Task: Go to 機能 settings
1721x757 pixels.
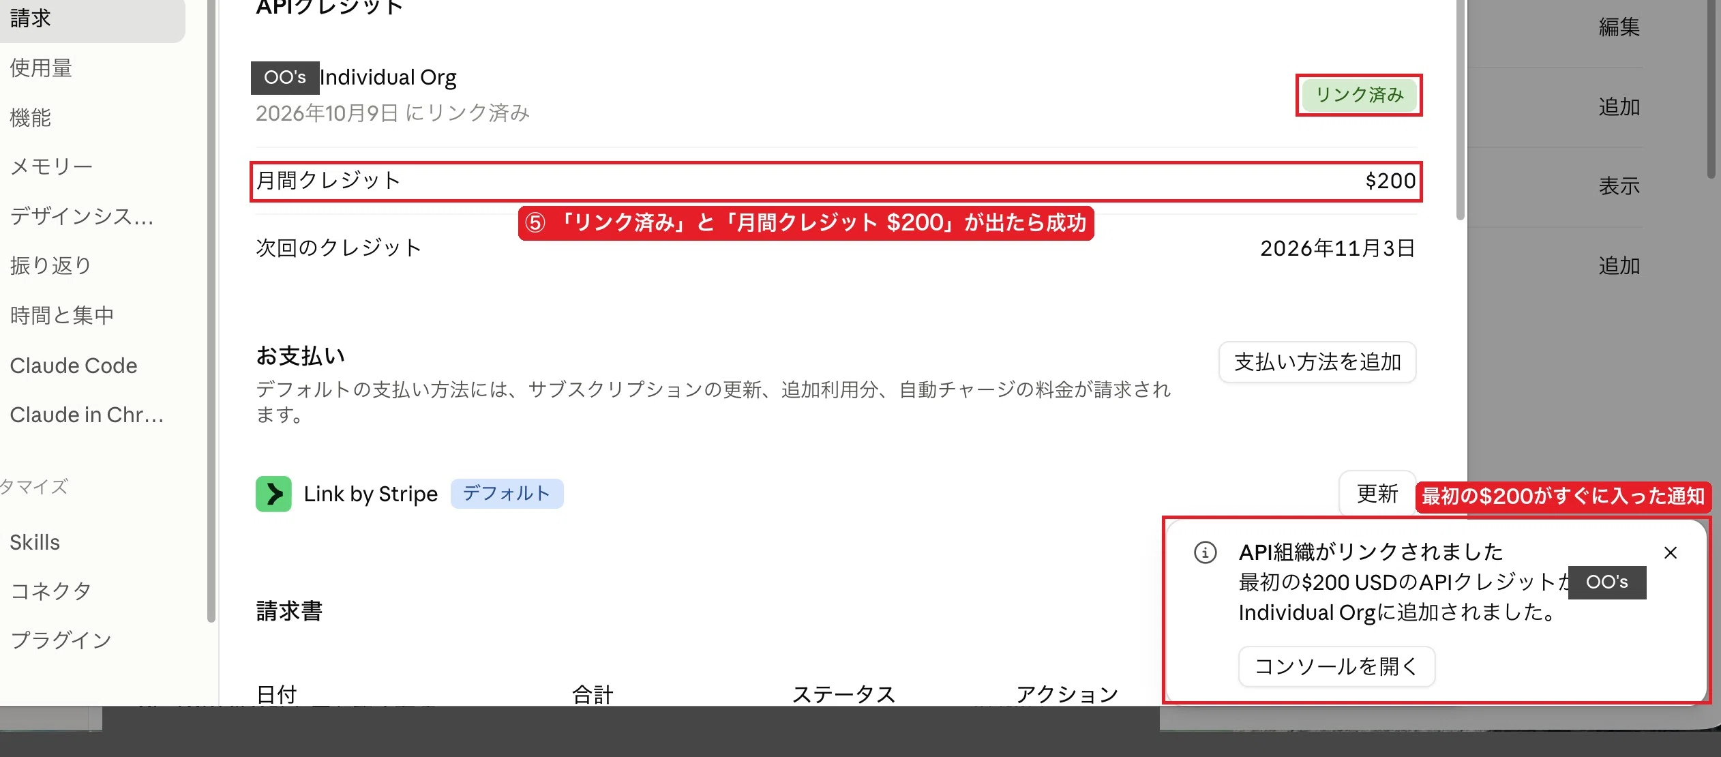Action: (x=31, y=117)
